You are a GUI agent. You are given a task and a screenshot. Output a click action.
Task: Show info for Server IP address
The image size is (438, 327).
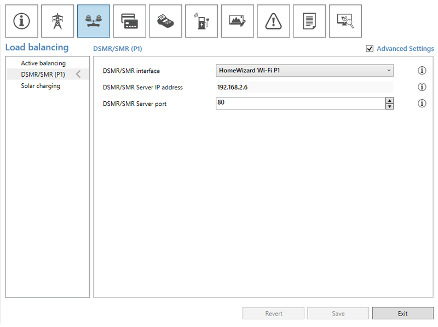pos(422,87)
